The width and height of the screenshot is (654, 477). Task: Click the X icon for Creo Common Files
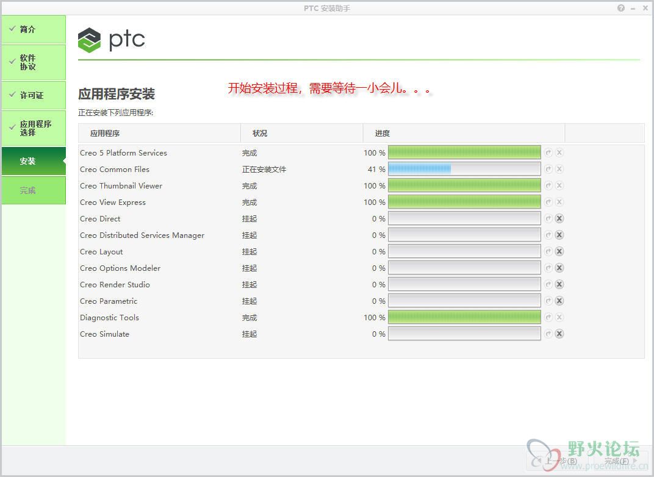point(559,170)
